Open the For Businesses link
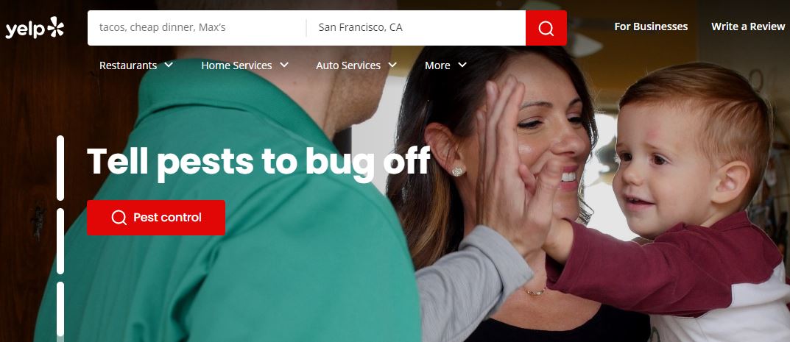This screenshot has width=790, height=342. coord(651,26)
